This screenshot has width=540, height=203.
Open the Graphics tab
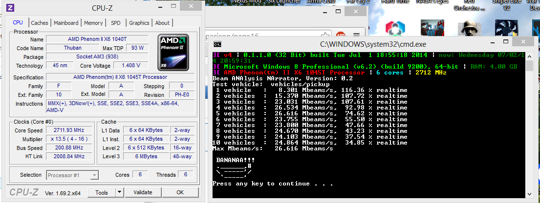(139, 23)
